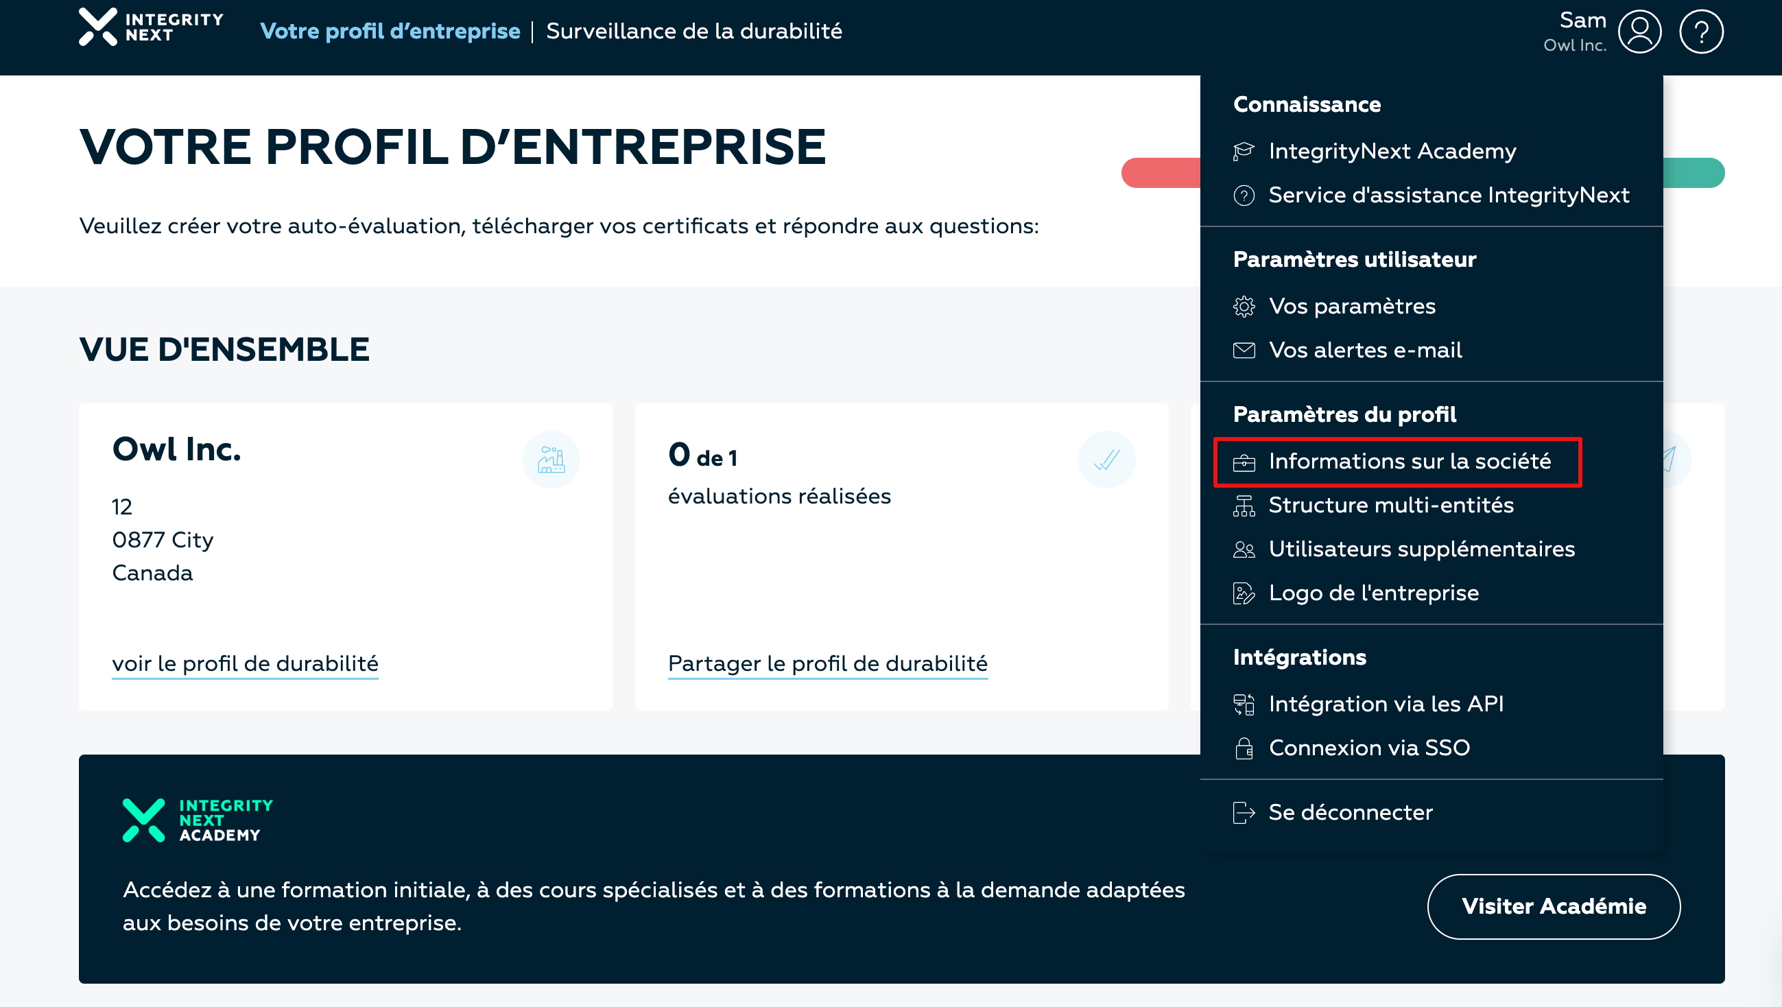The width and height of the screenshot is (1782, 1007).
Task: Open Intégration via les API
Action: pyautogui.click(x=1386, y=704)
